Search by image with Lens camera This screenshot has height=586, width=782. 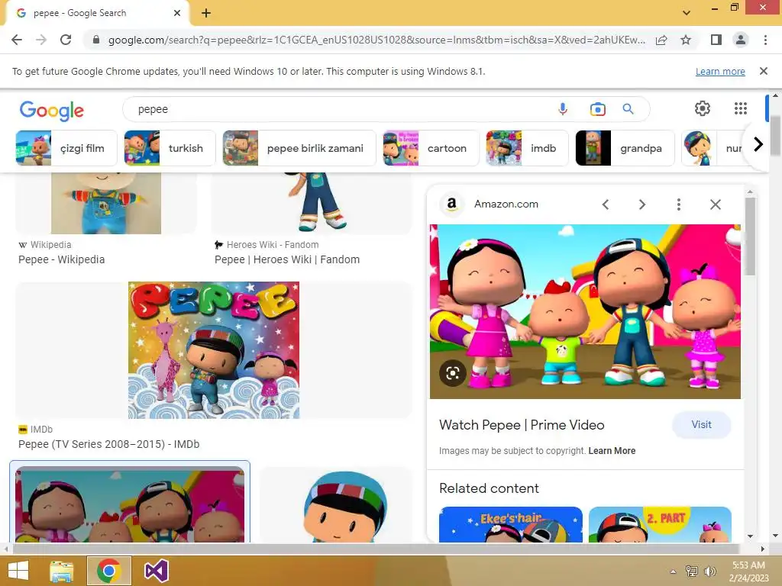pos(597,109)
